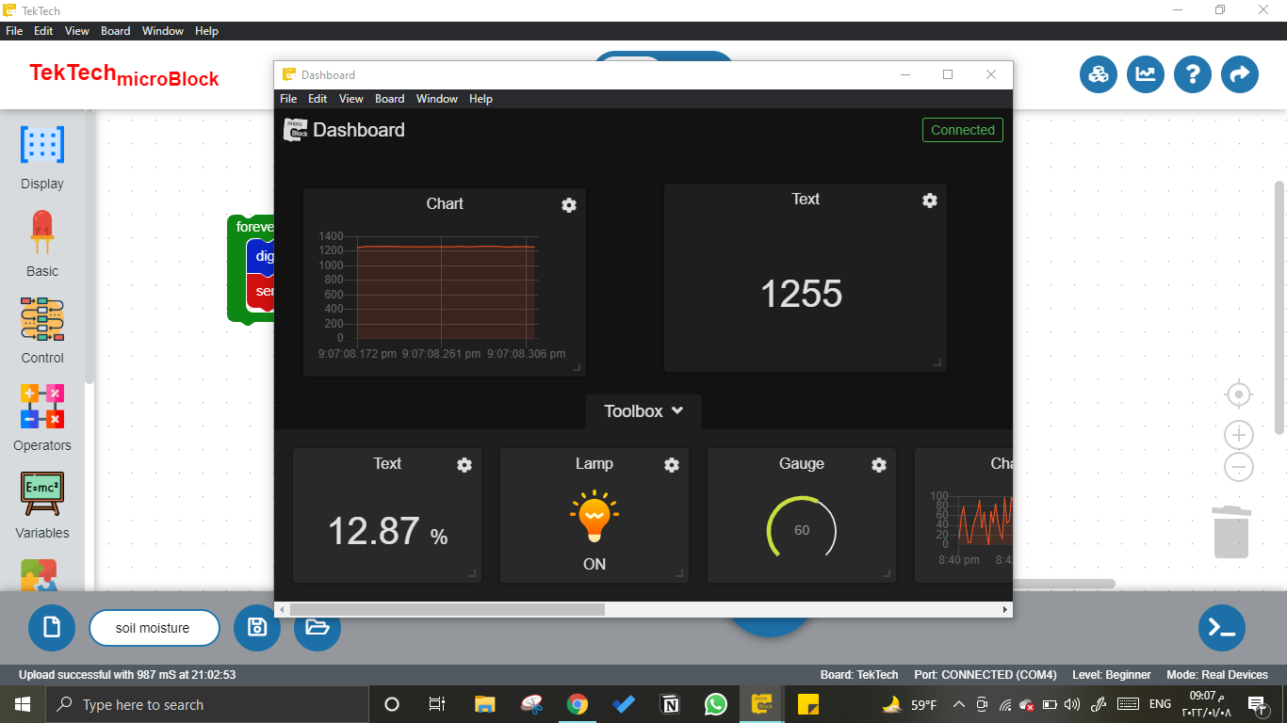Open Window menu in the Dashboard window
The width and height of the screenshot is (1287, 723).
pos(437,99)
